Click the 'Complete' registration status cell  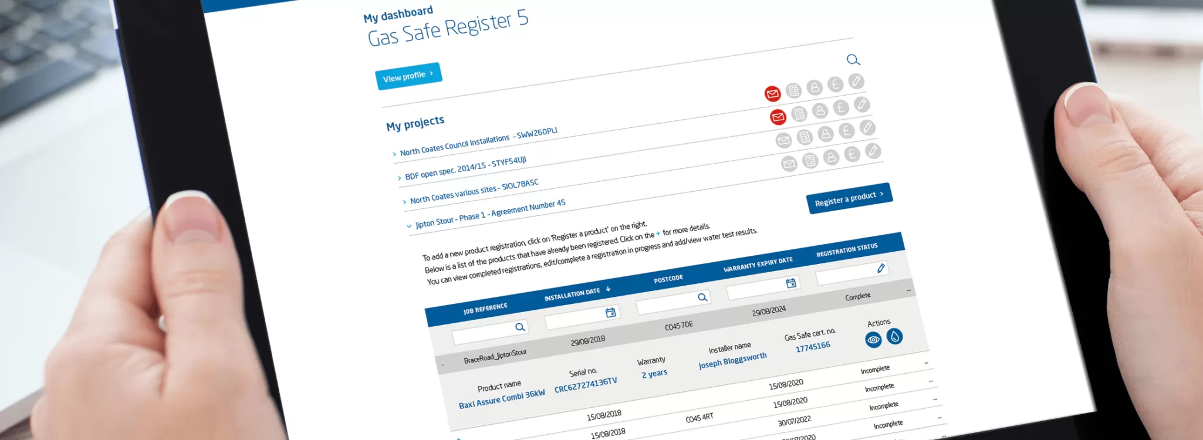857,296
